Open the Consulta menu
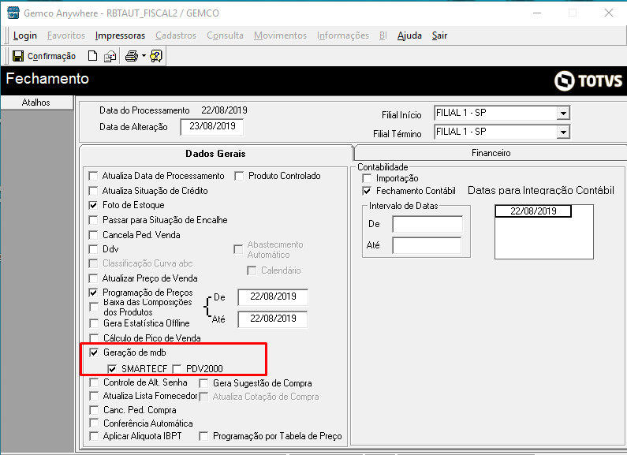 (x=225, y=35)
